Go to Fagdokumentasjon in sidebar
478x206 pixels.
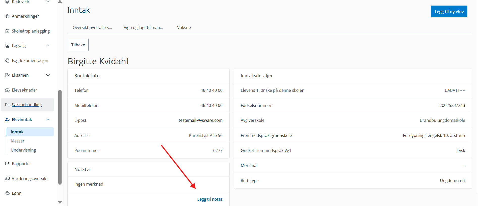coord(30,61)
